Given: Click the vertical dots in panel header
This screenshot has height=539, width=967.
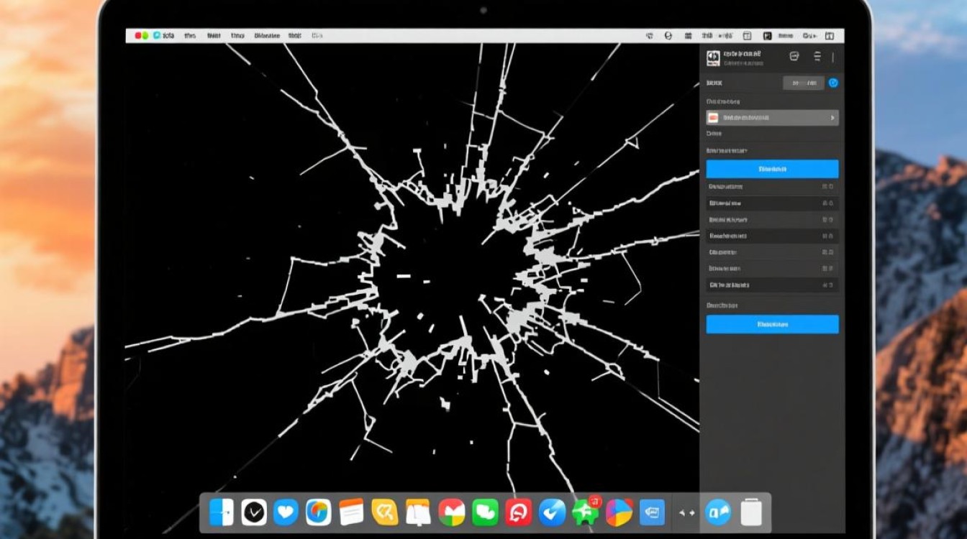Looking at the screenshot, I should pyautogui.click(x=833, y=57).
